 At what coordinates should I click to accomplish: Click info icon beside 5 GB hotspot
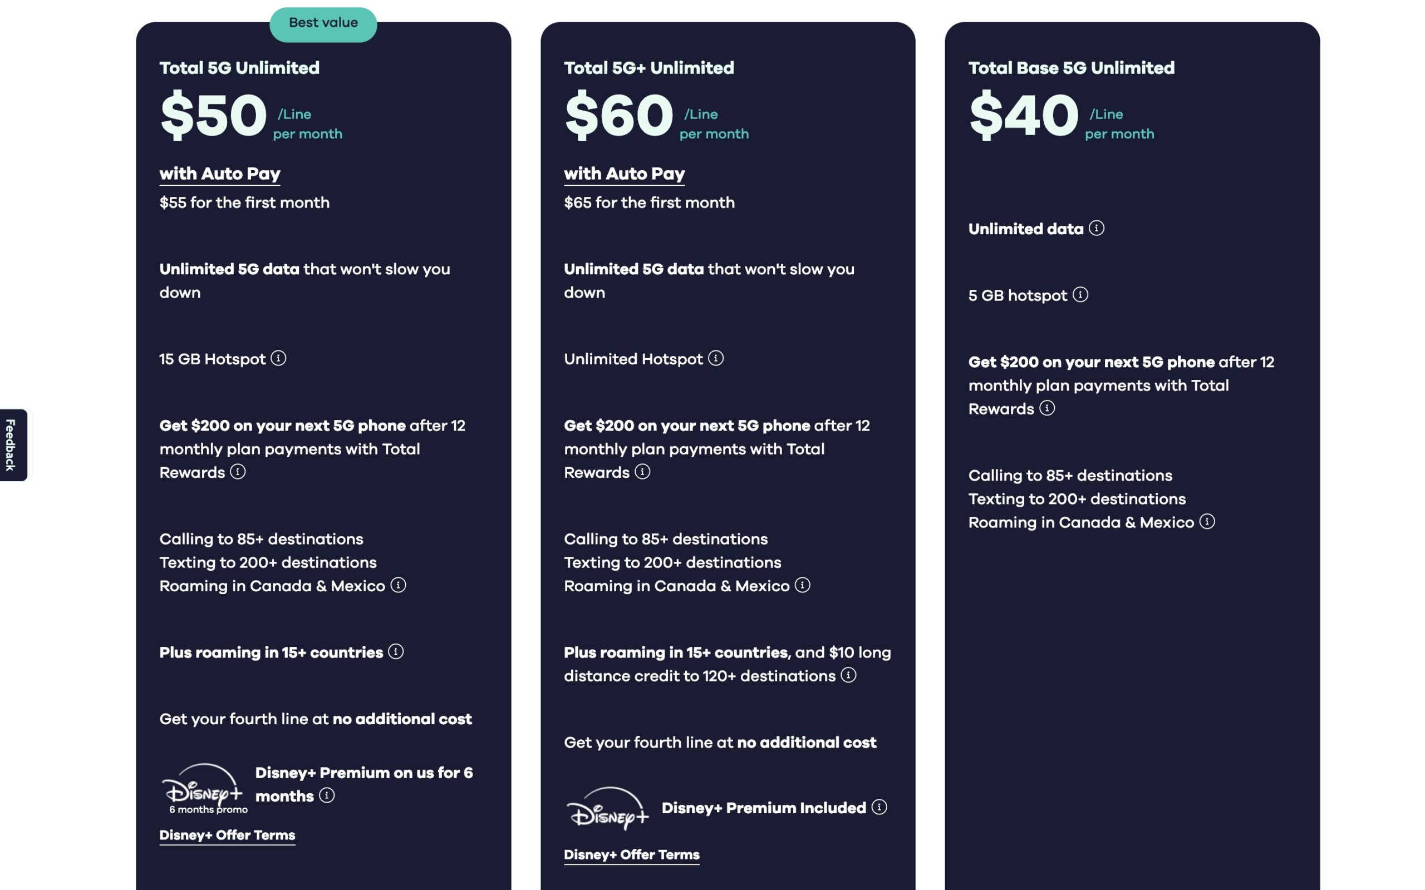click(1080, 294)
